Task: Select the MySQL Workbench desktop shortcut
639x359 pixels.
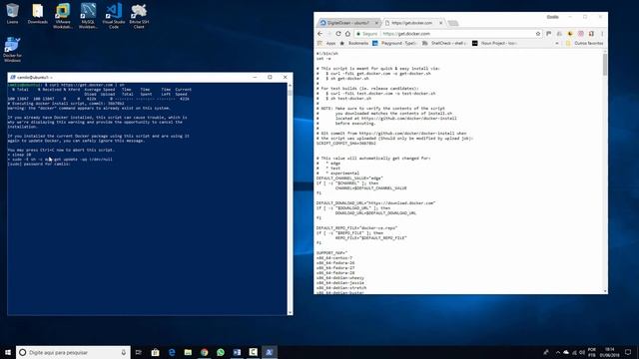Action: point(88,16)
